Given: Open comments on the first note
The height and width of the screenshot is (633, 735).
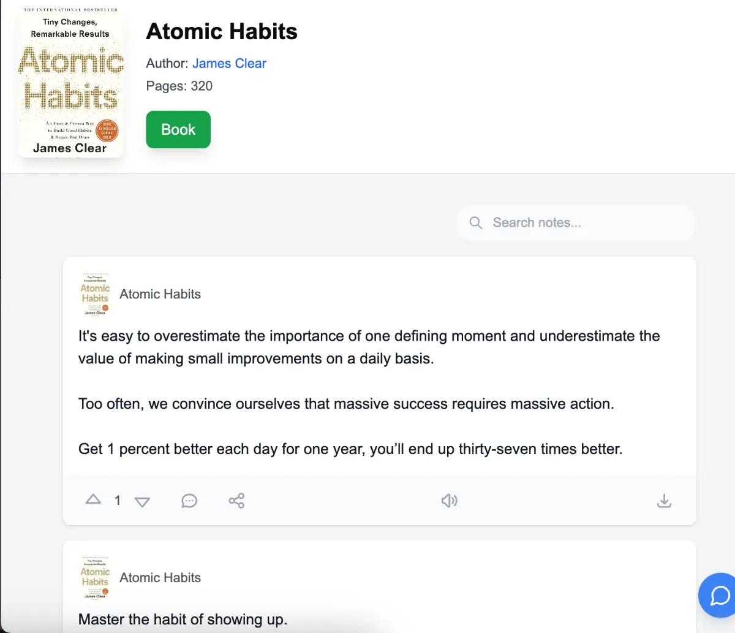Looking at the screenshot, I should point(189,501).
